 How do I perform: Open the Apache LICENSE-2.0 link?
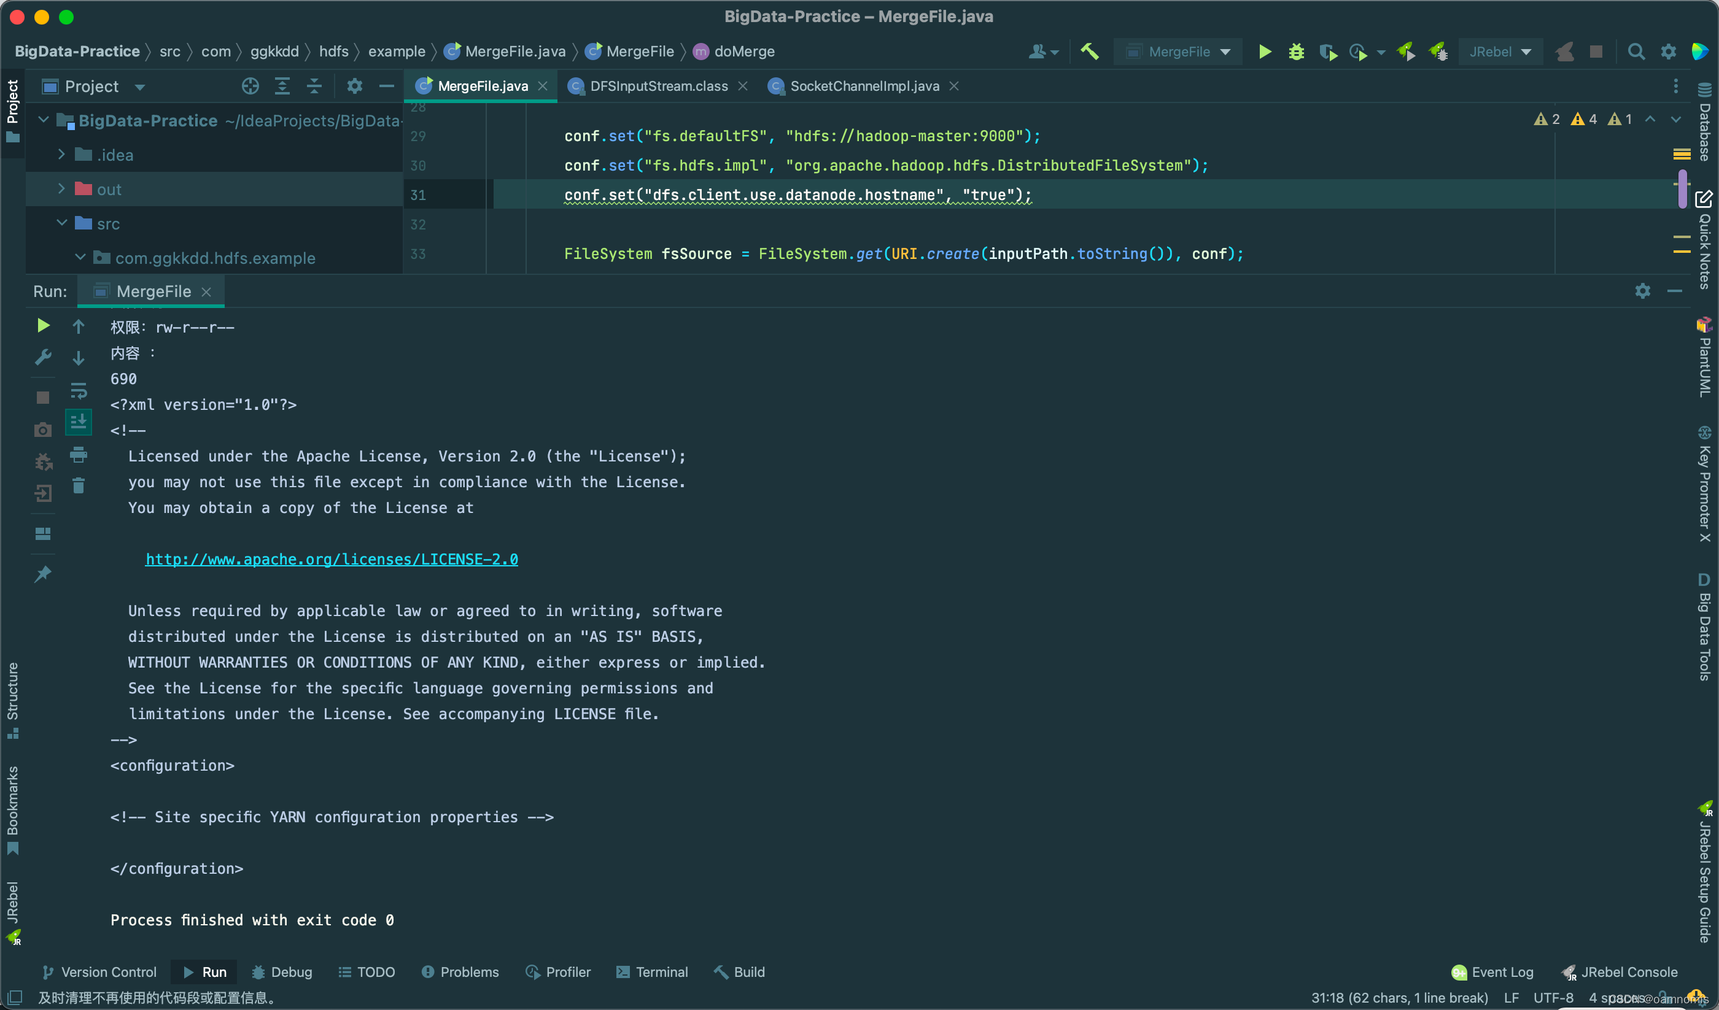tap(332, 559)
